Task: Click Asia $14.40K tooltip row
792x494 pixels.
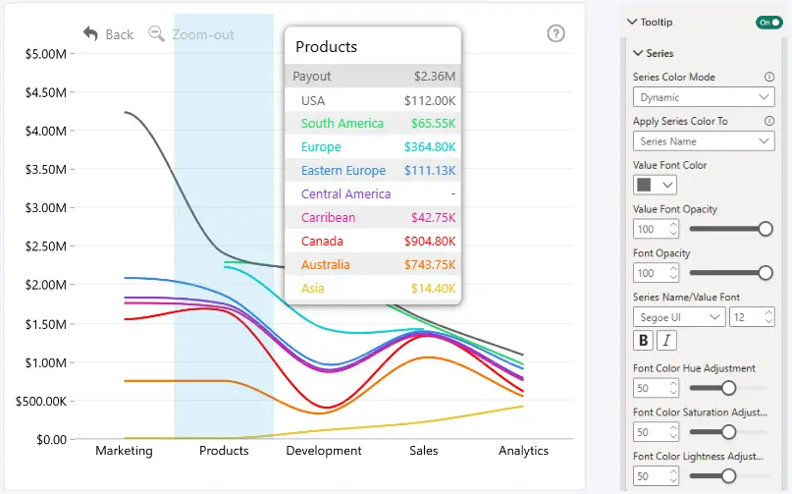Action: (x=373, y=288)
